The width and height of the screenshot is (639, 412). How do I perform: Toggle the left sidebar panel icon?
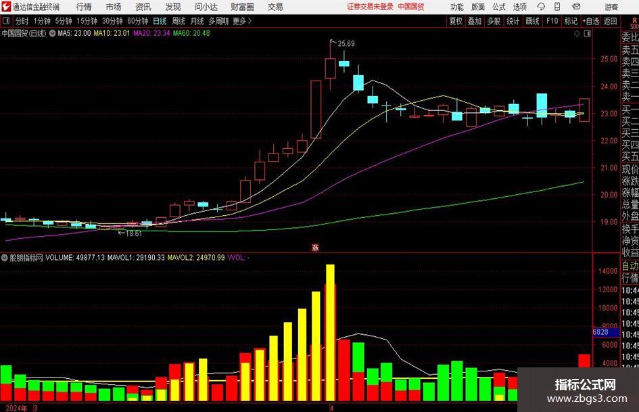(x=6, y=21)
